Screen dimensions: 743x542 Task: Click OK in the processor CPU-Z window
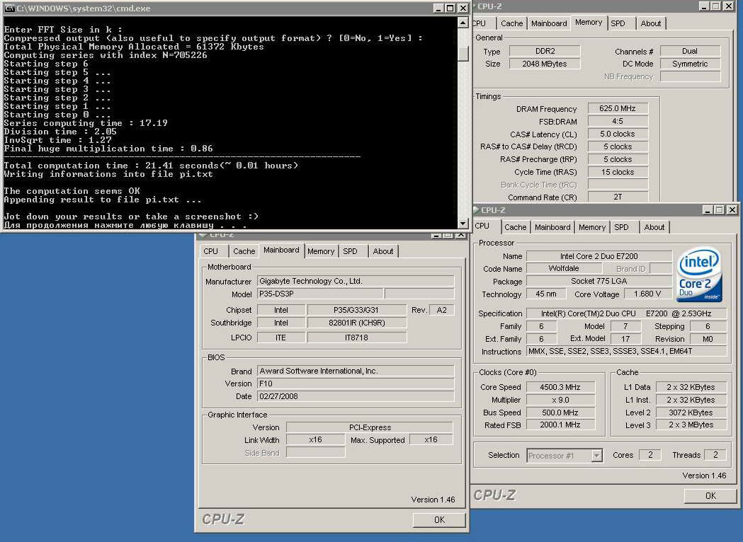coord(711,495)
